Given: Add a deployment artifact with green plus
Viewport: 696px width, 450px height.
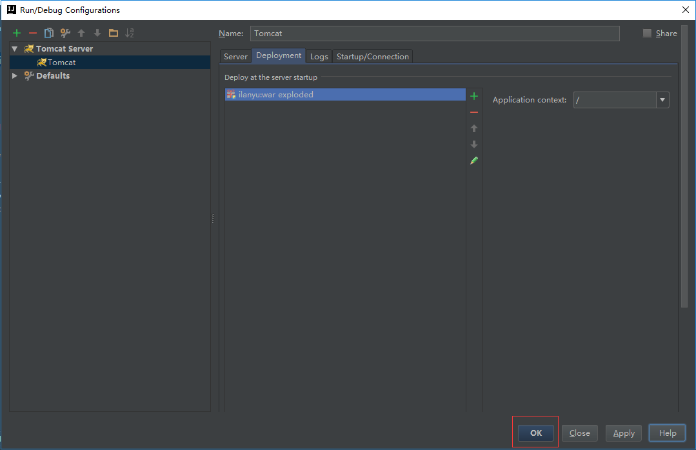Looking at the screenshot, I should click(x=474, y=96).
